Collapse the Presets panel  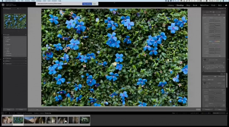[x=4, y=35]
